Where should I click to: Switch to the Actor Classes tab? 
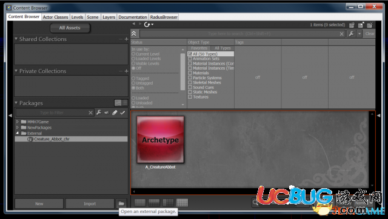point(55,17)
